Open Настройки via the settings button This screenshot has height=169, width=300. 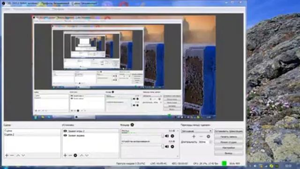[x=229, y=148]
